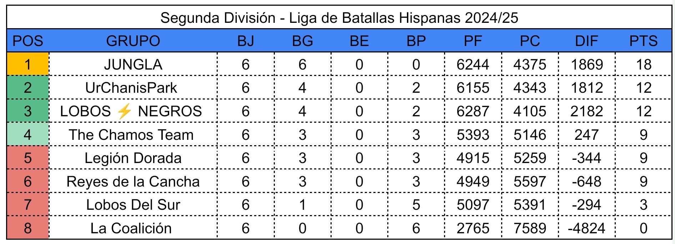Select The Chamos Team cell
Screen dimensions: 675x244
131,134
